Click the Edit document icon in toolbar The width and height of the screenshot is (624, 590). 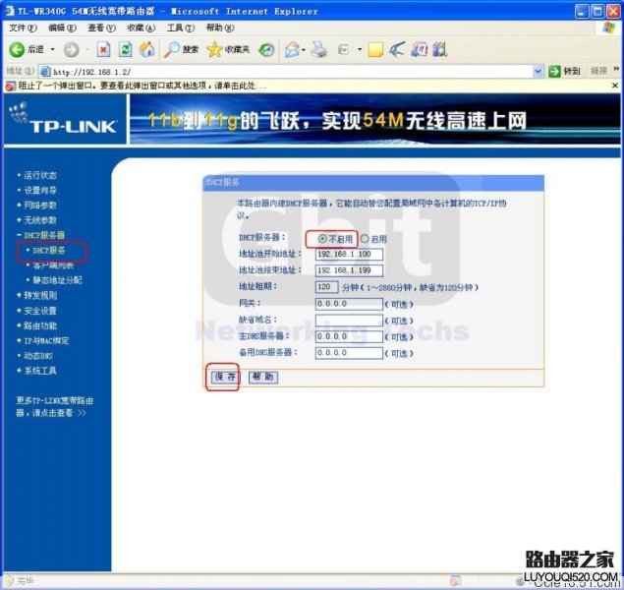(343, 50)
